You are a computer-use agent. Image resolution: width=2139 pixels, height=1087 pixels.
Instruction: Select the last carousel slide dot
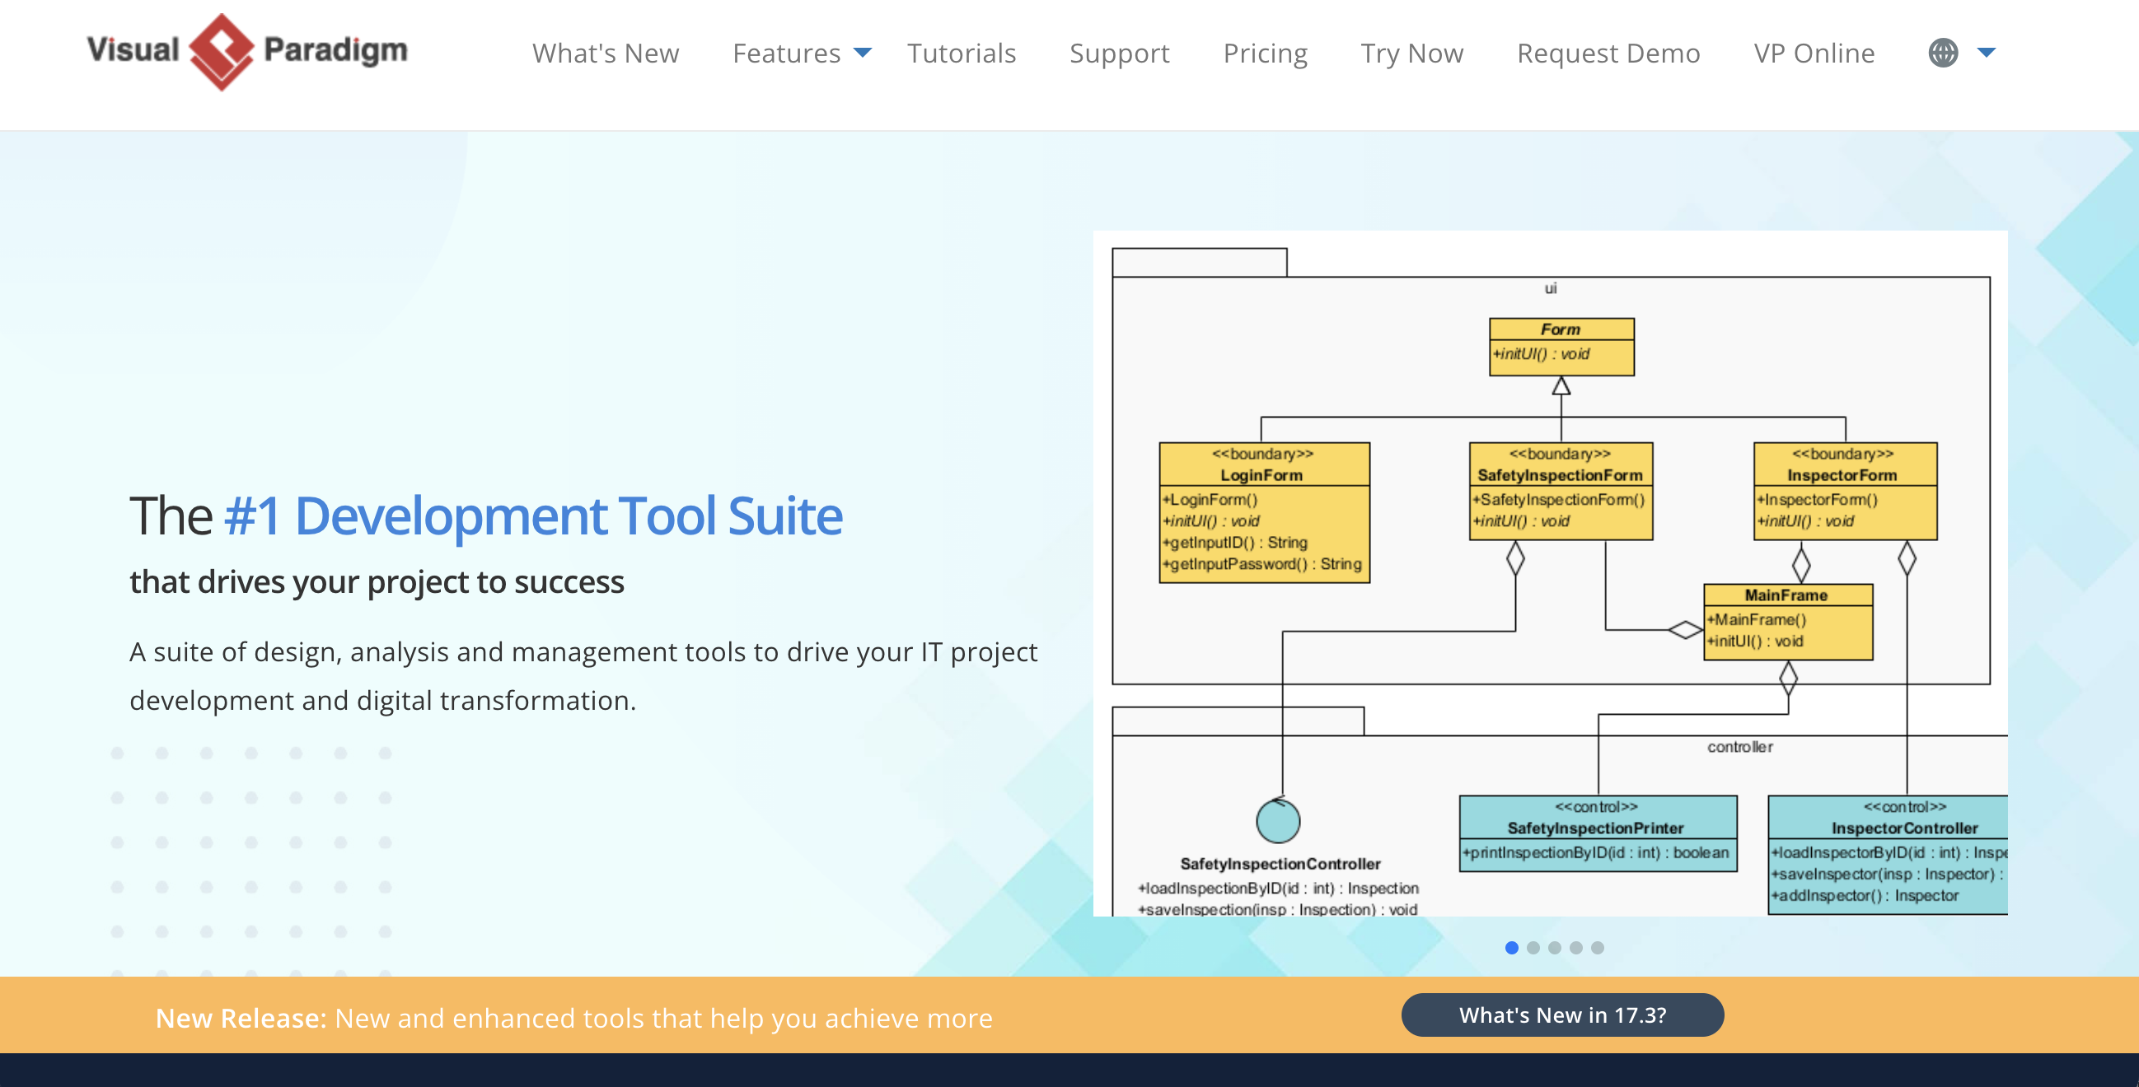(1598, 948)
